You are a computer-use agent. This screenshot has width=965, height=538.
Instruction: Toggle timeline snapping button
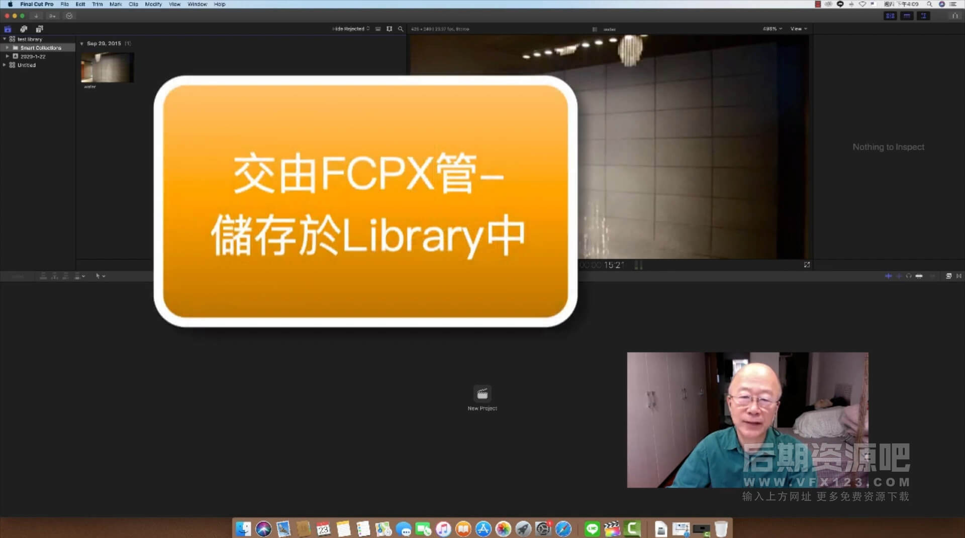(x=919, y=276)
